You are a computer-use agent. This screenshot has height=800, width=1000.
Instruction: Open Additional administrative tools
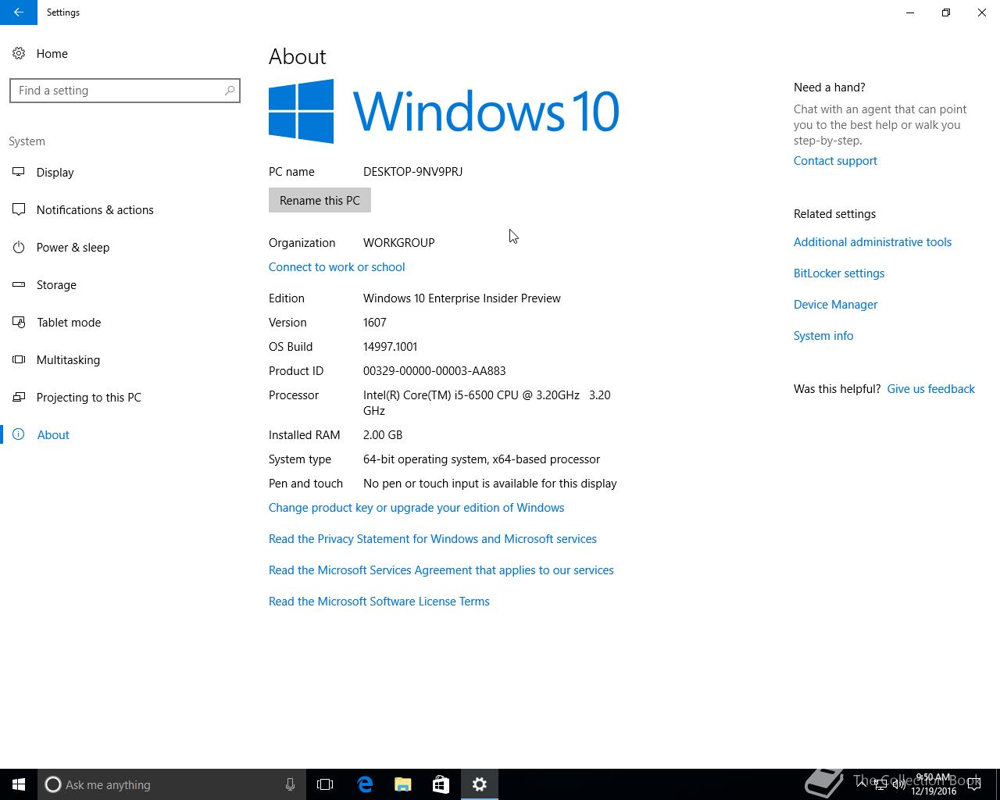click(873, 242)
